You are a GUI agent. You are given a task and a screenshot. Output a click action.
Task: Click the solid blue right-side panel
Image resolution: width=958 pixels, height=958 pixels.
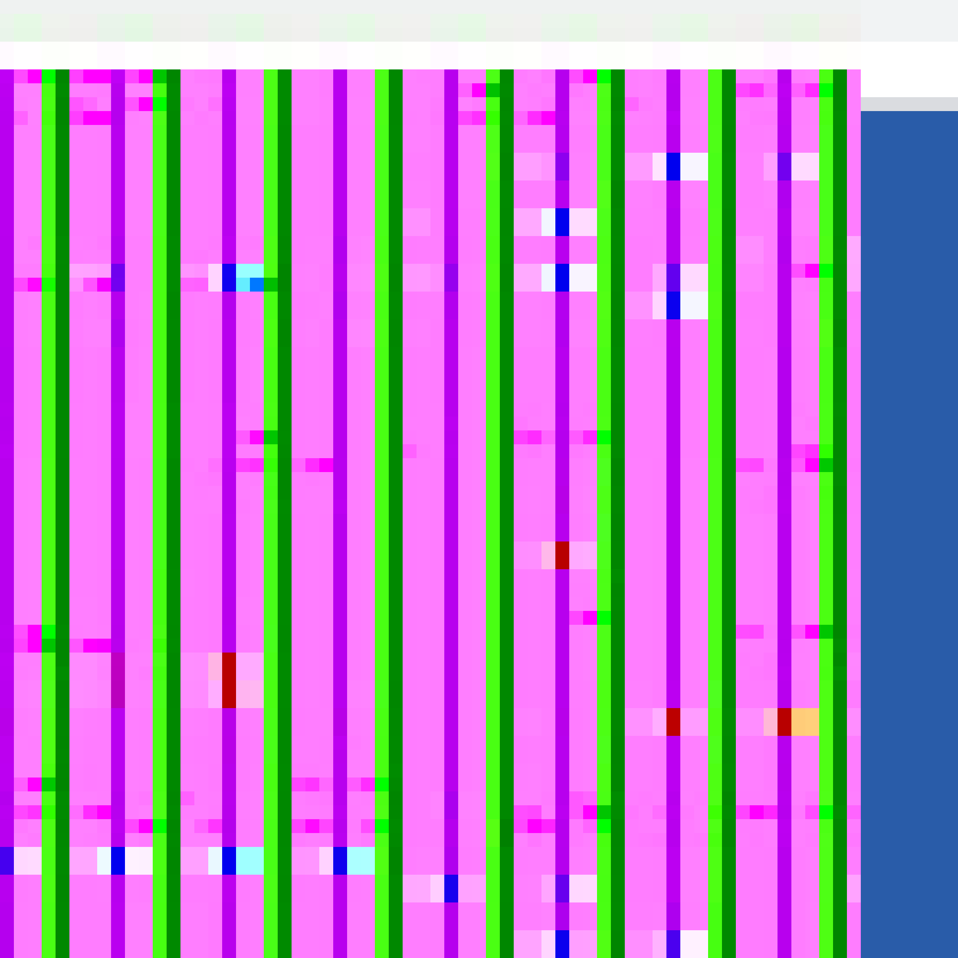click(x=908, y=496)
